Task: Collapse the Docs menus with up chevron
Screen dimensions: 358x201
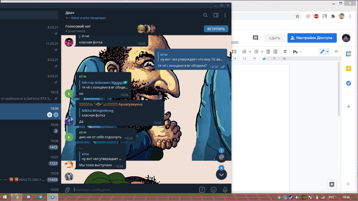Action: (336, 52)
